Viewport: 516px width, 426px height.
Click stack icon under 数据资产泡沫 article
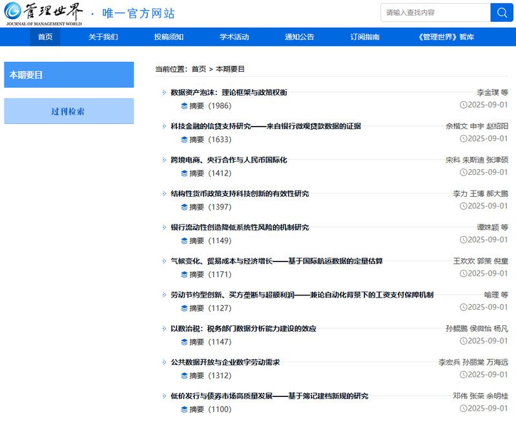click(x=184, y=106)
